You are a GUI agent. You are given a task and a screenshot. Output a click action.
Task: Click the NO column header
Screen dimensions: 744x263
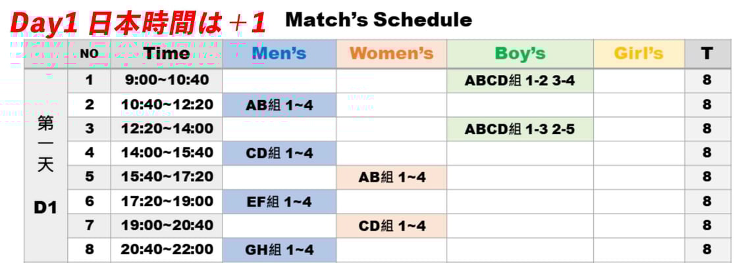pos(89,54)
